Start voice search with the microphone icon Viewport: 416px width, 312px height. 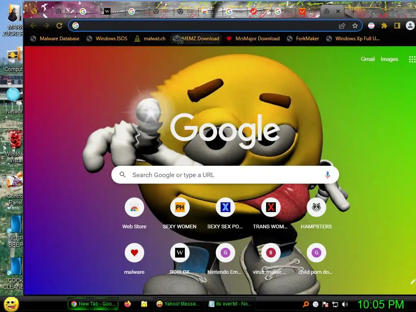point(328,175)
